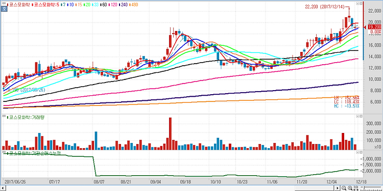Viewport: 383px width, 191px height.
Task: Select the 240-day moving average legend
Action: pyautogui.click(x=124, y=5)
